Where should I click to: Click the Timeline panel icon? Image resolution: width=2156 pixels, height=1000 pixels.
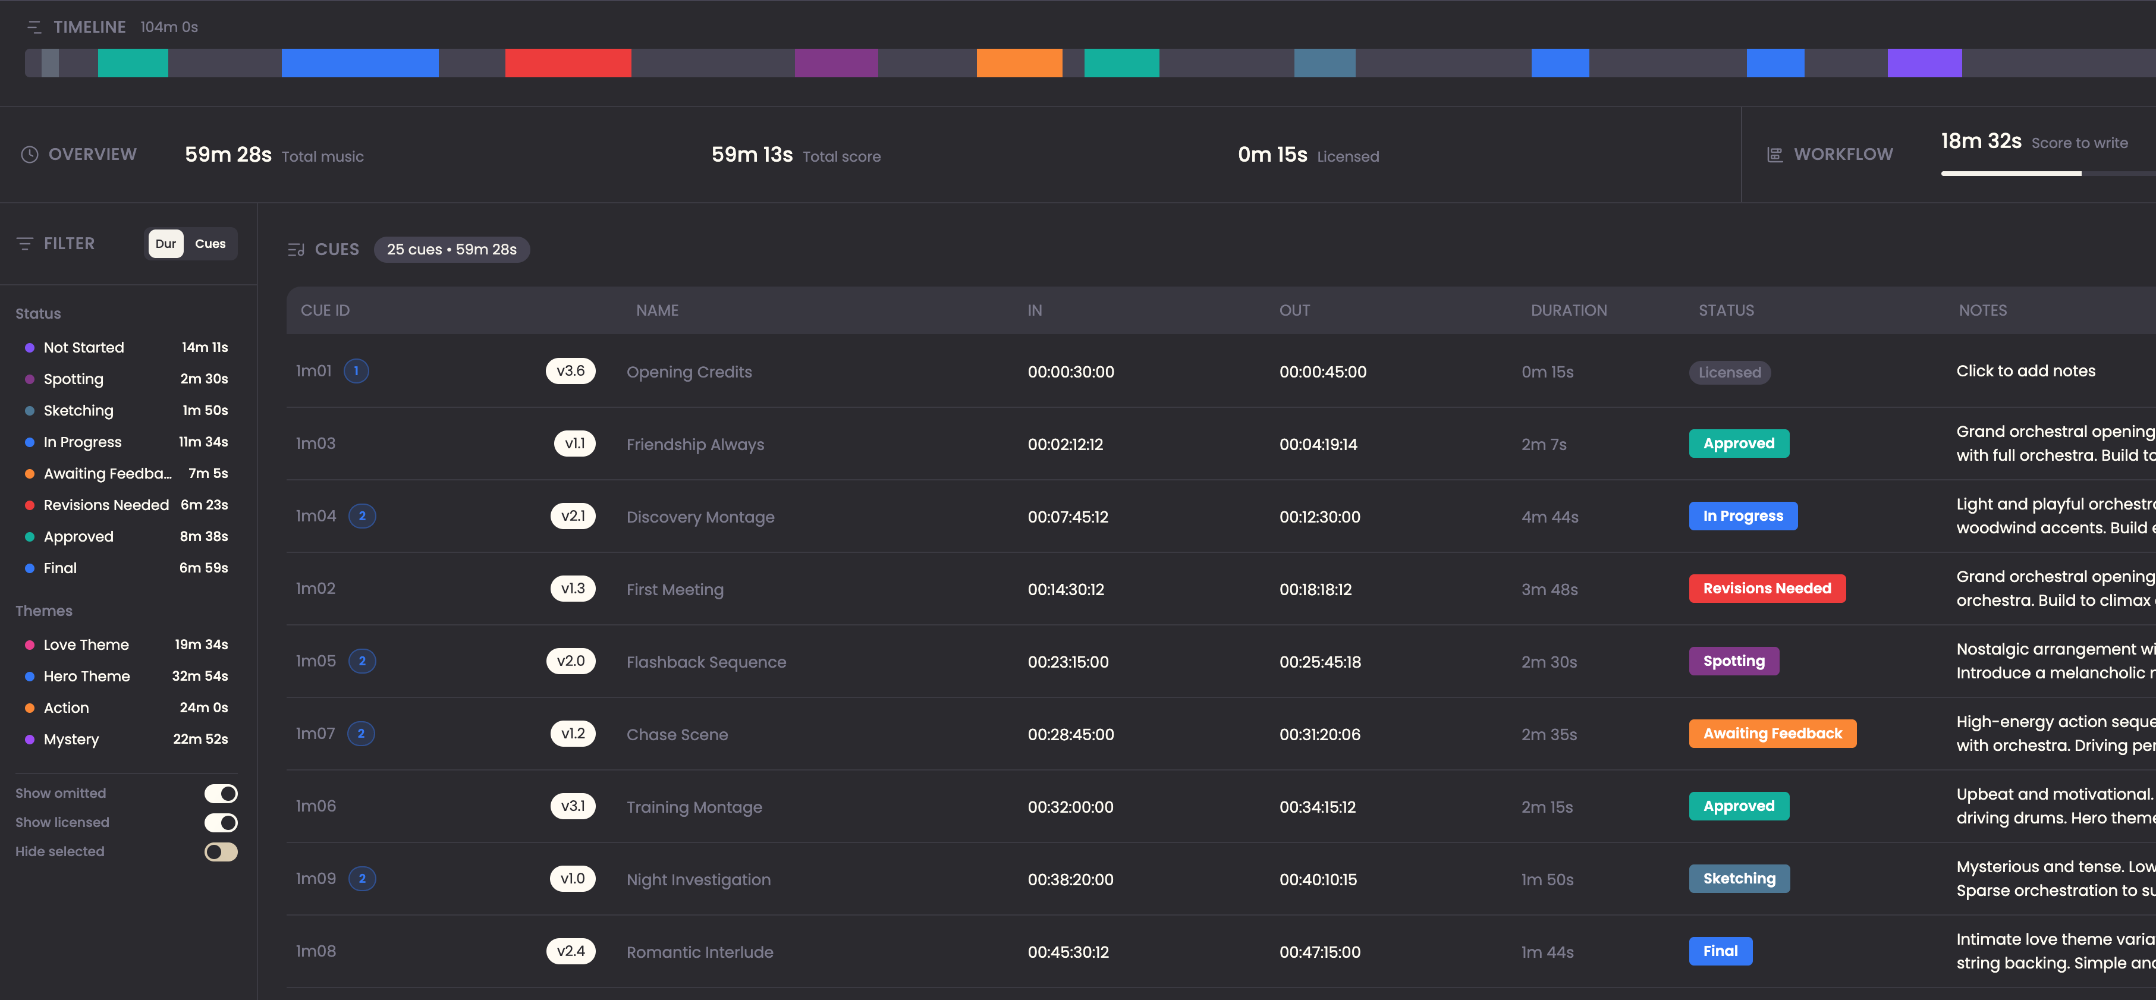(34, 27)
